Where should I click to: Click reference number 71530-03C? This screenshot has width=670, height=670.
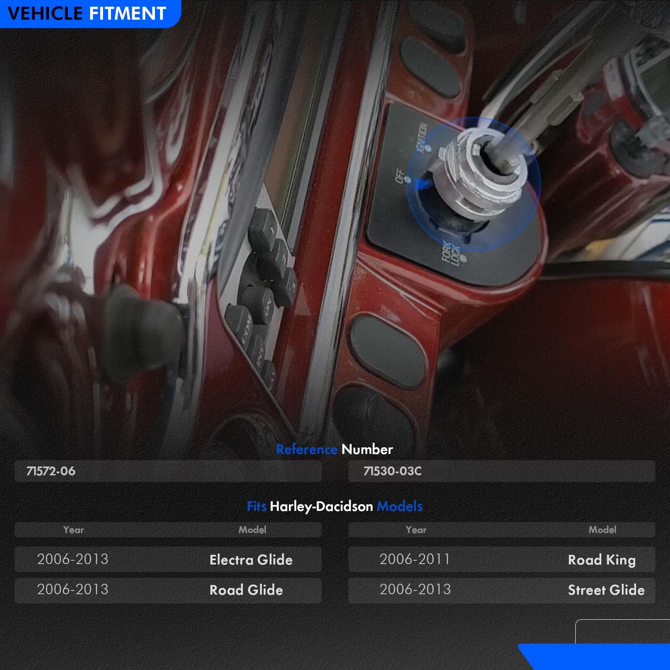pos(392,471)
